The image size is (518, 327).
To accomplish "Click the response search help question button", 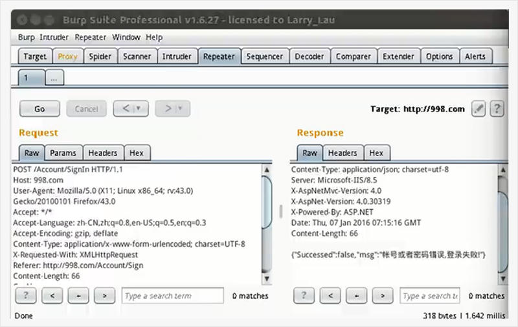I will [304, 295].
